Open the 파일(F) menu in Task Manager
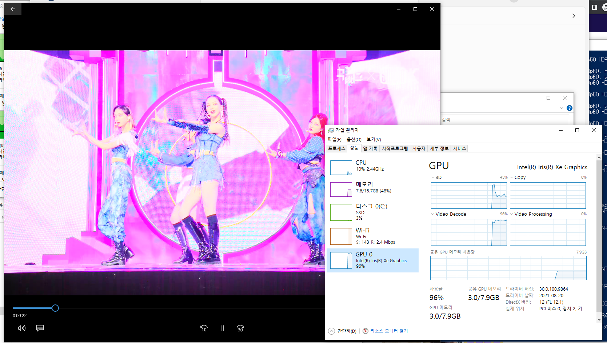The image size is (607, 343). [334, 139]
